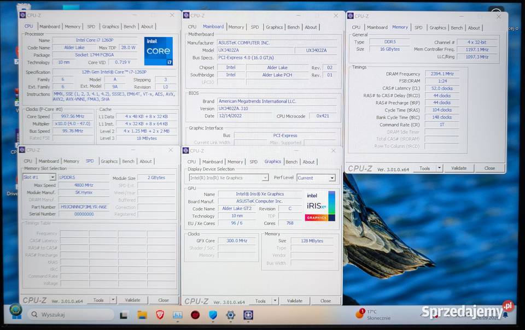
Task: Switch to Memory tab in the SPD window
Action: tap(71, 161)
